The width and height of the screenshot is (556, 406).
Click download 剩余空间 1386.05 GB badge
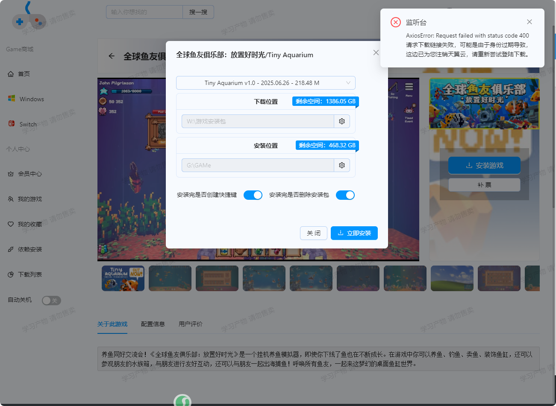[x=326, y=101]
